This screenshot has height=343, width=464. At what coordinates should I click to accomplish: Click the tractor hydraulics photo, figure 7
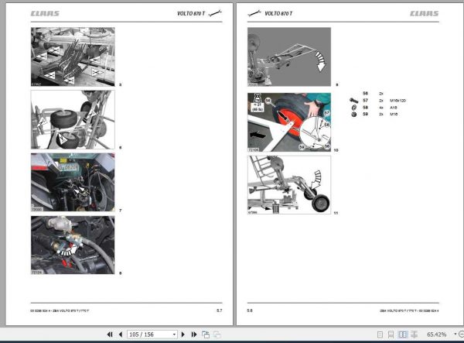(73, 182)
